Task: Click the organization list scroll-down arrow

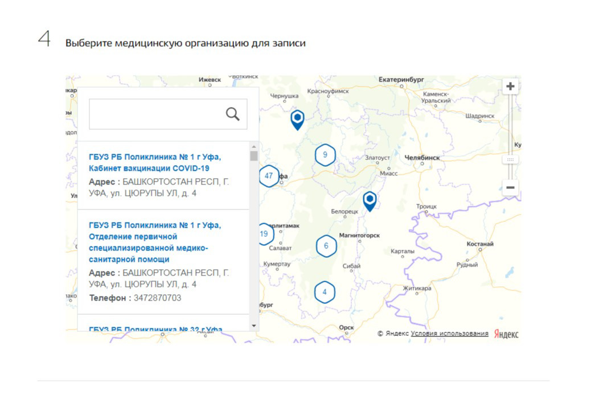Action: (253, 326)
